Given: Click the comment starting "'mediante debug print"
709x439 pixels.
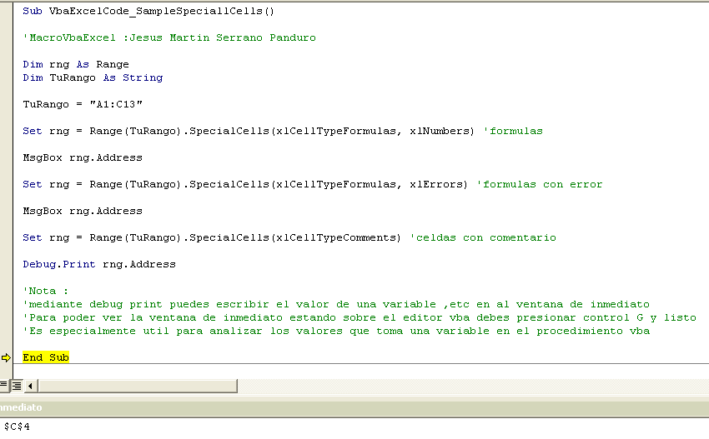Looking at the screenshot, I should pos(336,304).
